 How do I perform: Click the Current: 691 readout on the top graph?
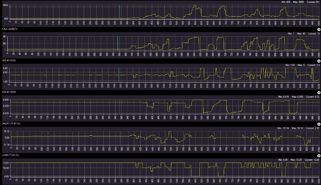pos(312,2)
